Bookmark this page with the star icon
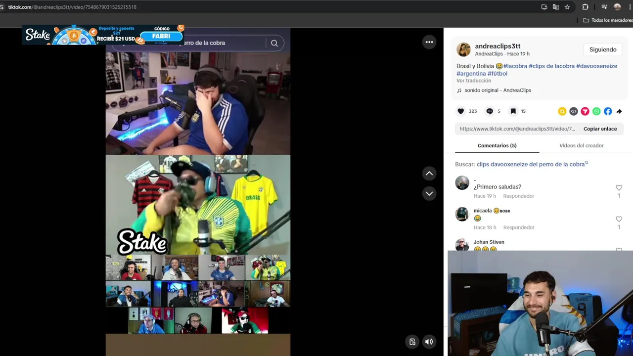 click(x=567, y=7)
